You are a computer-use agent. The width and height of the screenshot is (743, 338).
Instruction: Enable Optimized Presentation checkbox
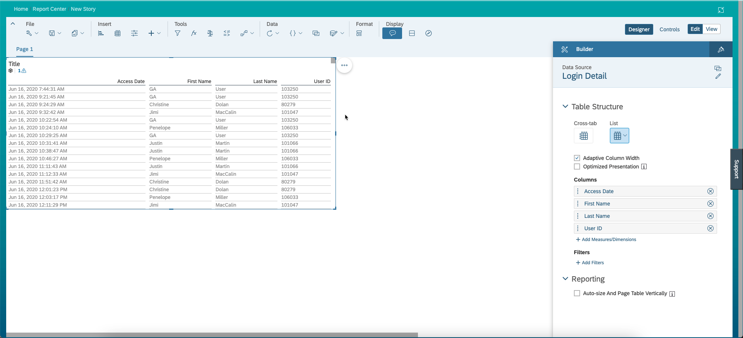point(577,166)
